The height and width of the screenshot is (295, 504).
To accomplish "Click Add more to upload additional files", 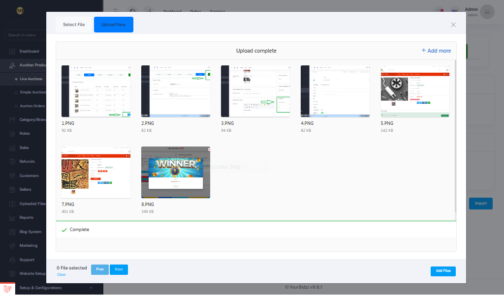I will 436,51.
